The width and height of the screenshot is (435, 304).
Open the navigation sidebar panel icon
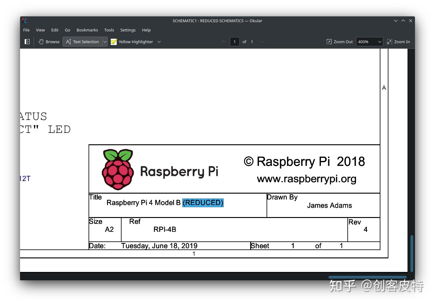(x=27, y=42)
